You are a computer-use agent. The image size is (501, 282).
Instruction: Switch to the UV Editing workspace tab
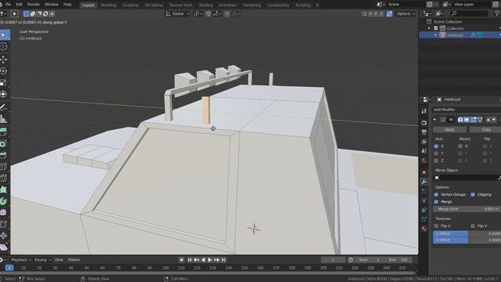(154, 5)
